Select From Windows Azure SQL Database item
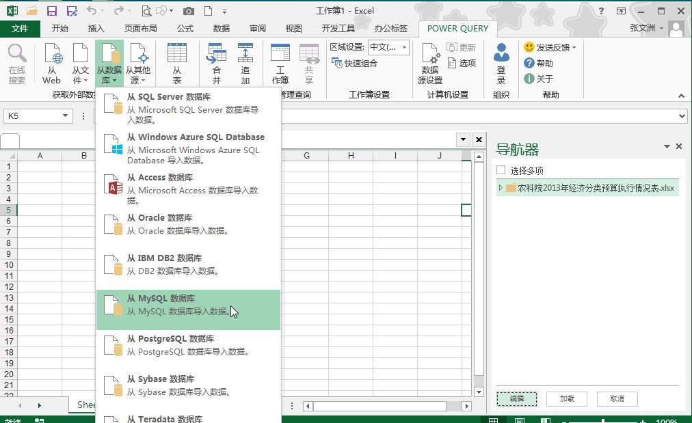Viewport: 692px width, 423px height. pos(189,148)
